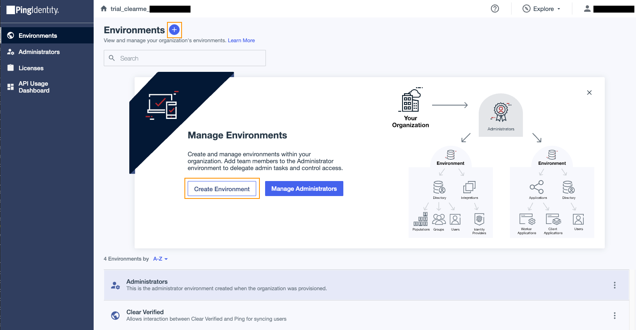Image resolution: width=636 pixels, height=330 pixels.
Task: Open the help question mark icon
Action: (x=495, y=9)
